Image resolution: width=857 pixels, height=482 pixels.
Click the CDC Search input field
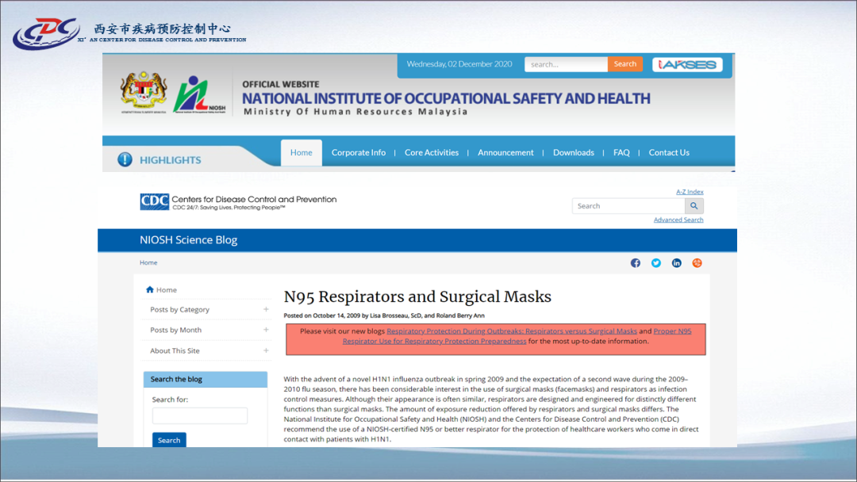(x=628, y=206)
